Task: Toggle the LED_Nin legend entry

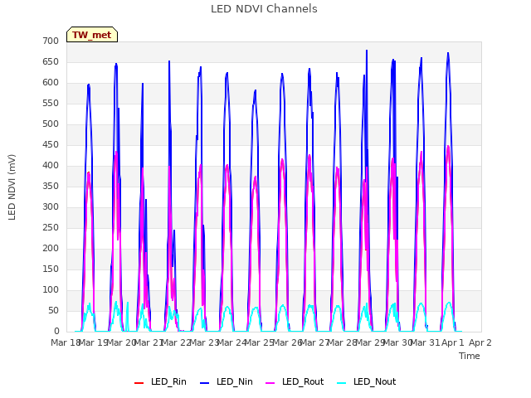Action: (227, 382)
